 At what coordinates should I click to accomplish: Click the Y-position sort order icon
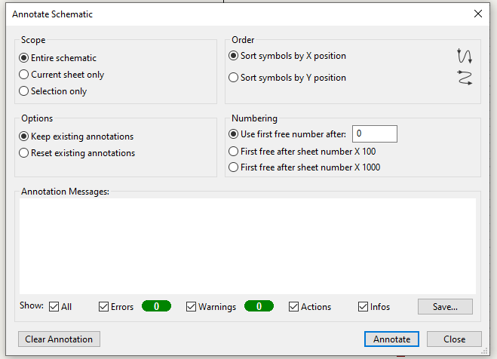click(465, 78)
